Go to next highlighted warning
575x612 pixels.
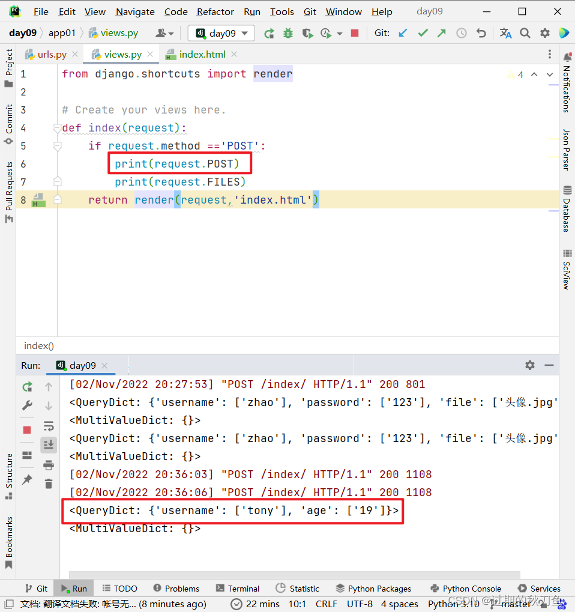[x=550, y=74]
